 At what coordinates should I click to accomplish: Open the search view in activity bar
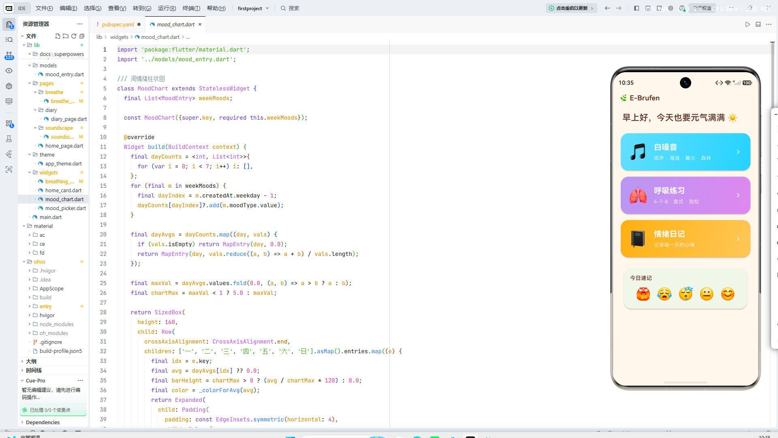coord(9,40)
